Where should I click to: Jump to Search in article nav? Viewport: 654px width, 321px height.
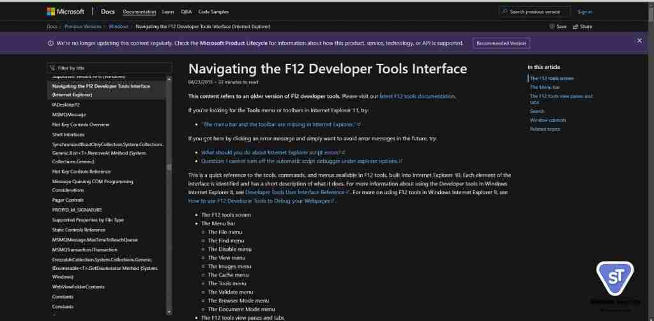click(536, 111)
